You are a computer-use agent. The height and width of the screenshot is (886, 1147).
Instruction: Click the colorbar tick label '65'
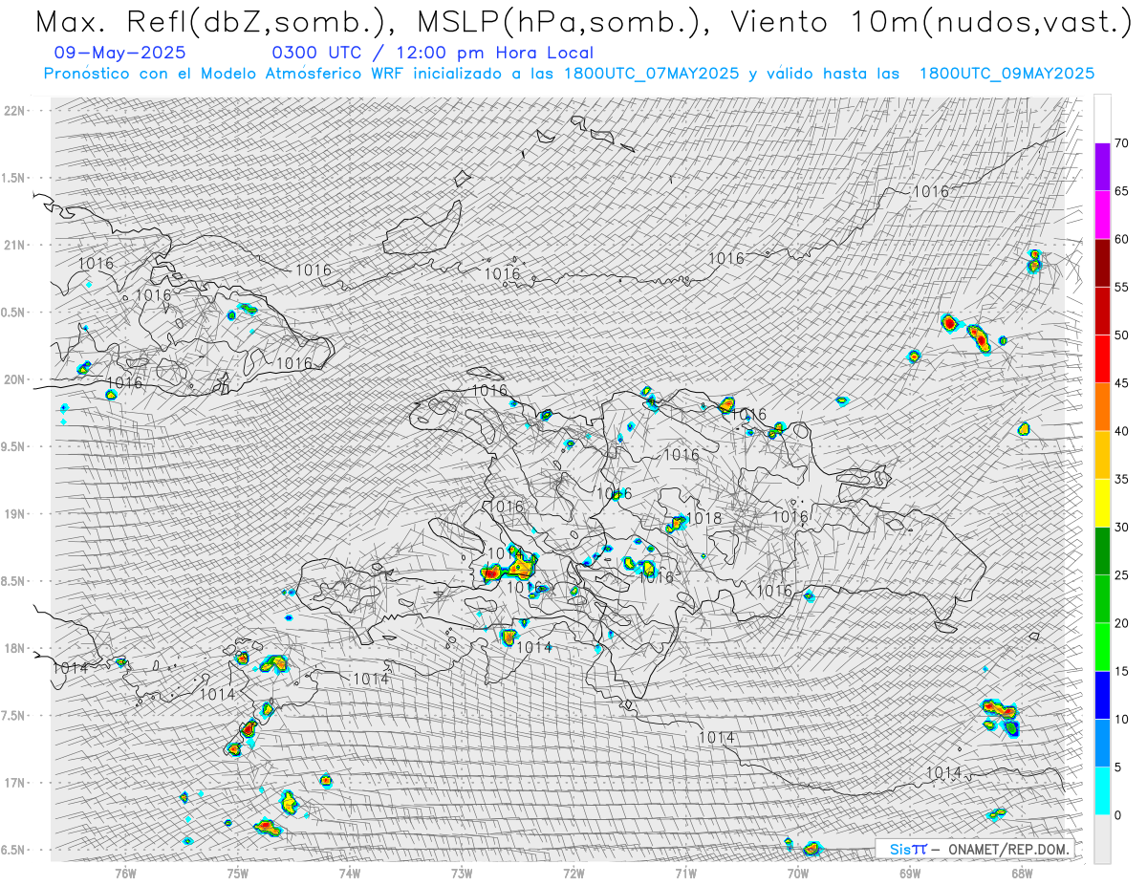[1121, 191]
